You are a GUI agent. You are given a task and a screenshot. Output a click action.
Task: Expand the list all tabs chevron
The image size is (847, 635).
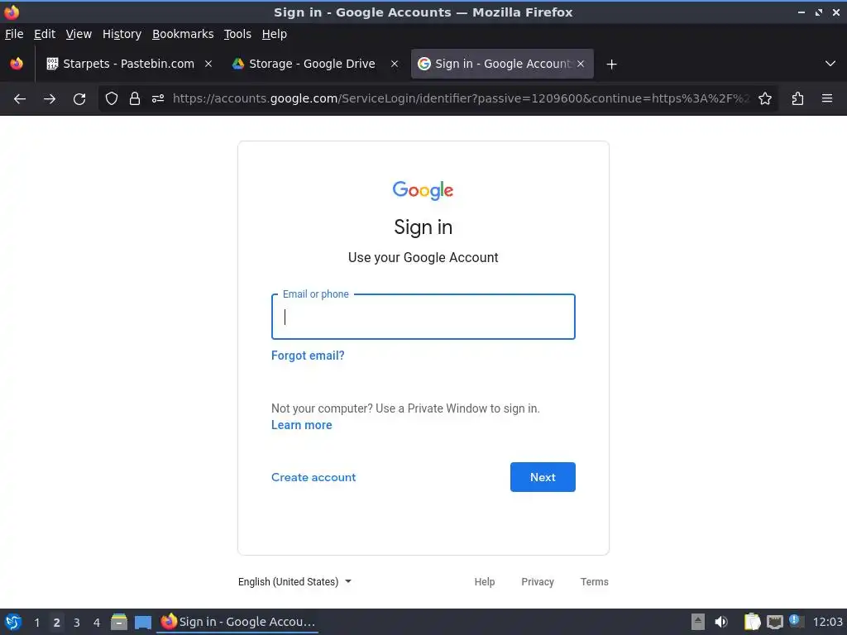[830, 64]
